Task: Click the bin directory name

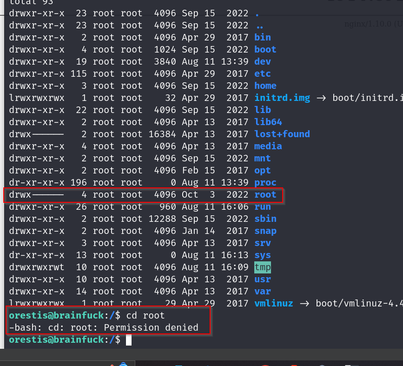Action: (x=263, y=37)
